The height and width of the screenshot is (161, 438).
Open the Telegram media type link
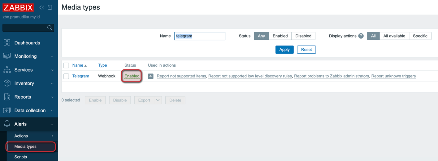coord(81,76)
